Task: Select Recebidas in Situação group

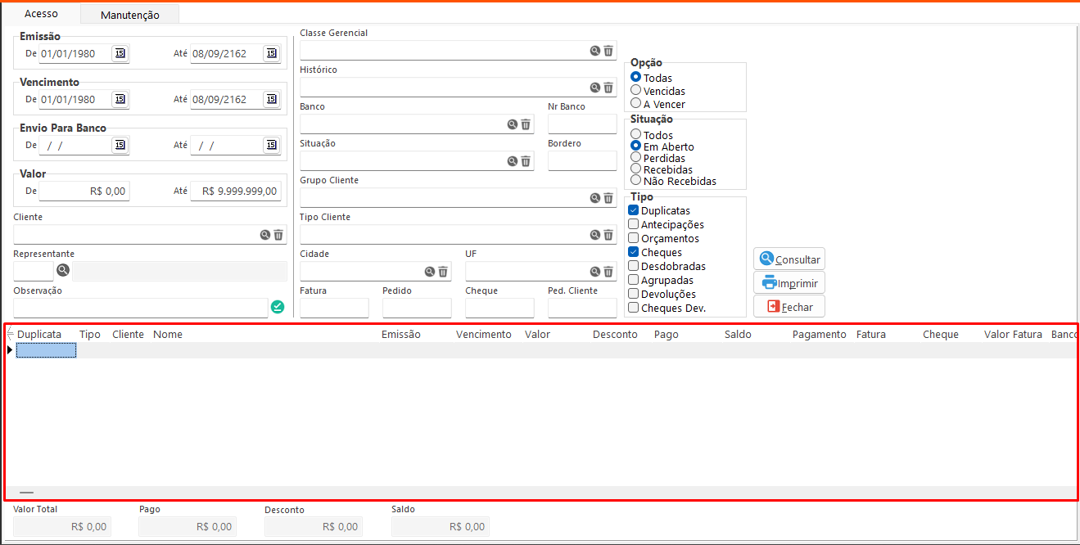Action: 636,169
